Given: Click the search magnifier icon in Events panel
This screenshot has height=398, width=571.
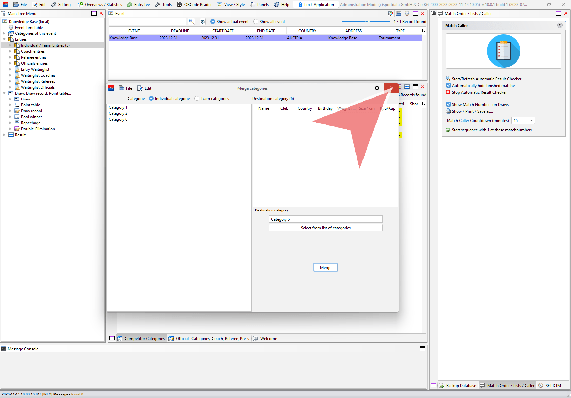Looking at the screenshot, I should [191, 21].
